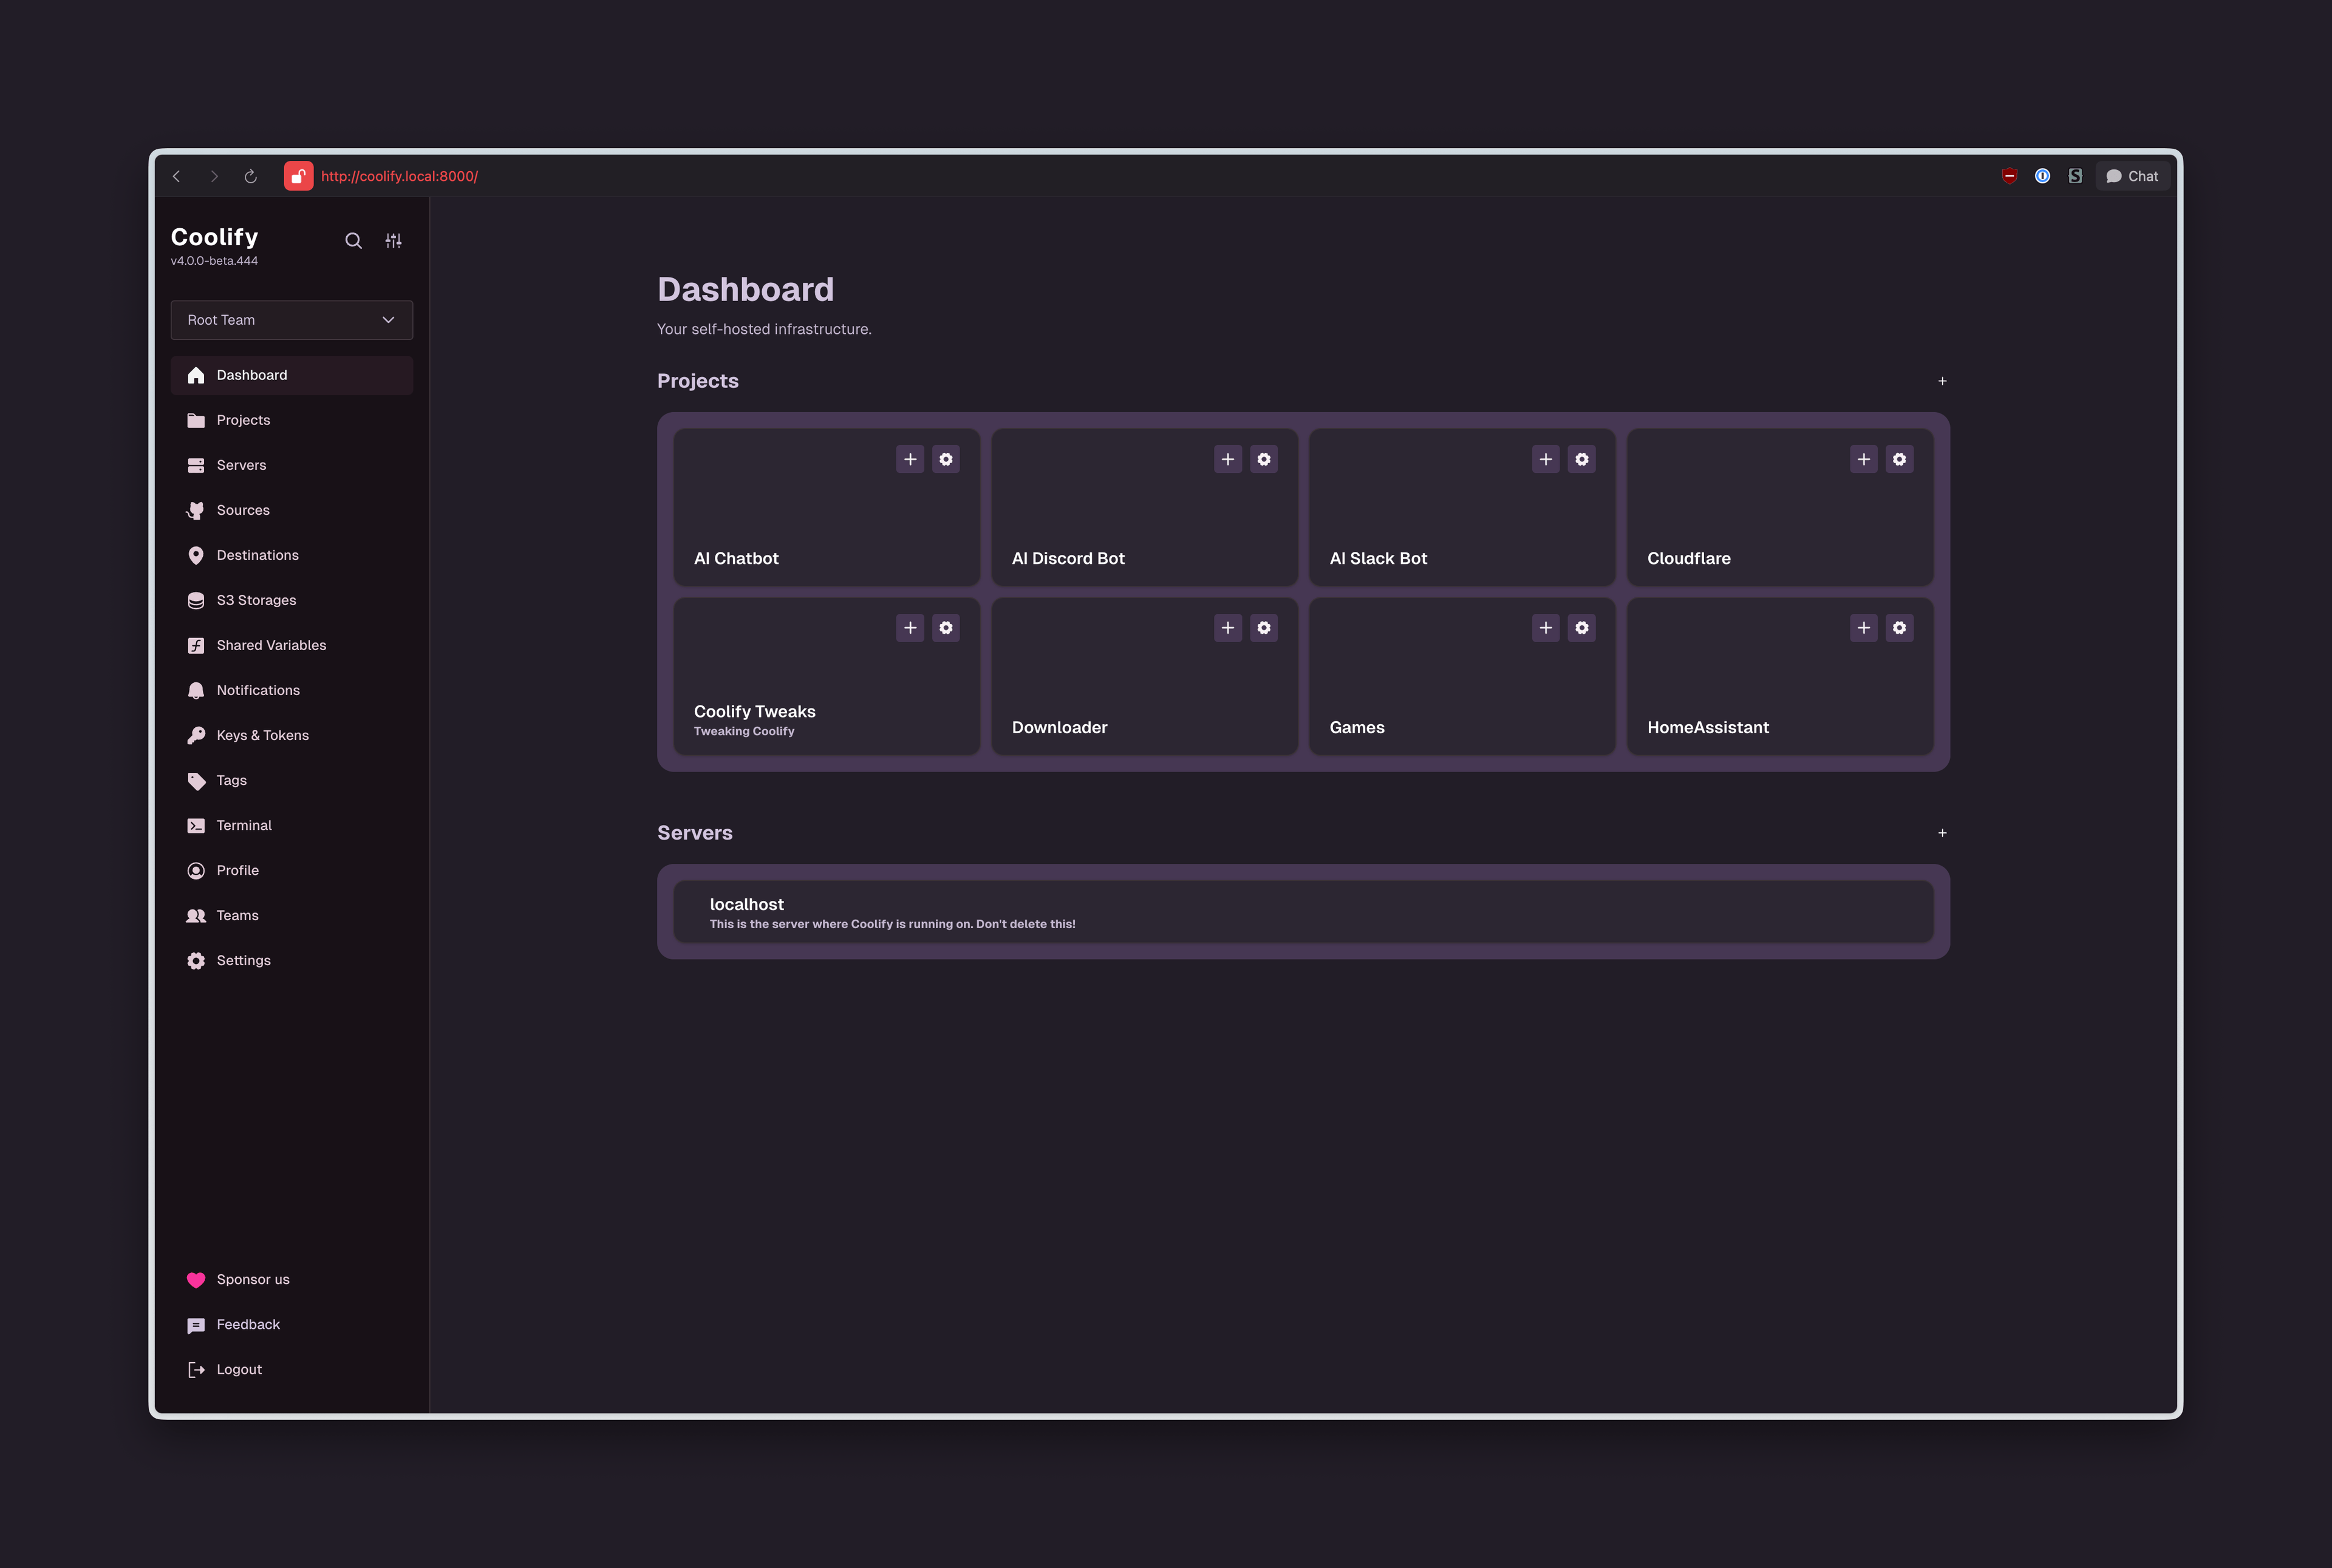Select Keys & Tokens in the sidebar
Screen dimensions: 2332x1568
262,735
